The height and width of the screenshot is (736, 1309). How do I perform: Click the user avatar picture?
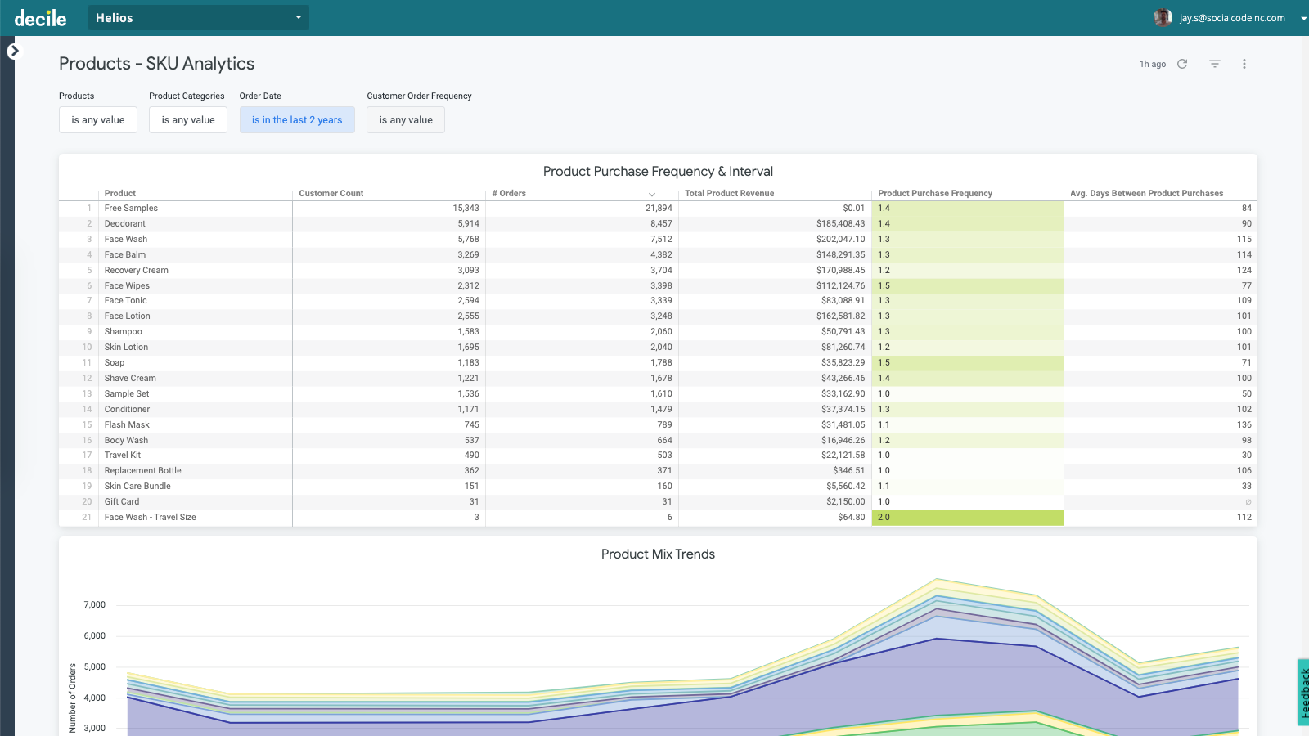[x=1163, y=17]
